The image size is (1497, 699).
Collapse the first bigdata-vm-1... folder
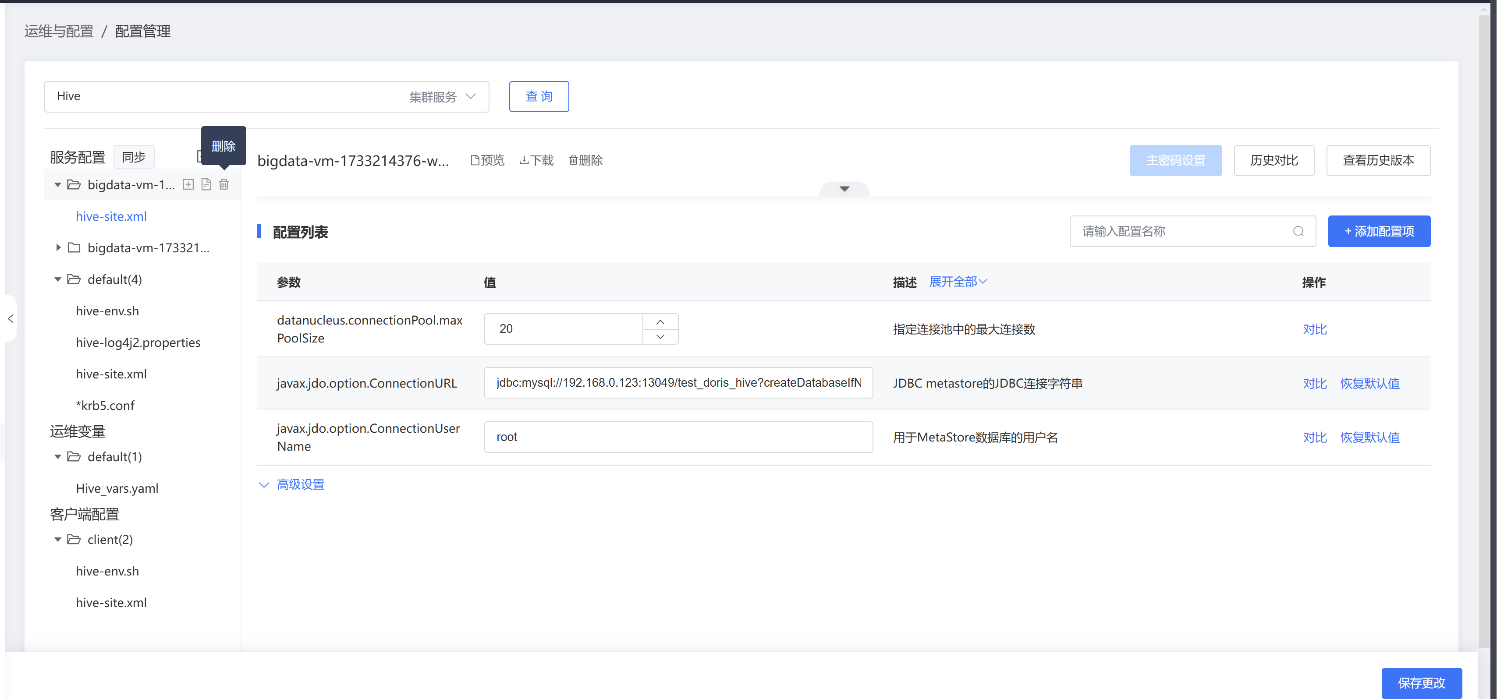tap(57, 185)
